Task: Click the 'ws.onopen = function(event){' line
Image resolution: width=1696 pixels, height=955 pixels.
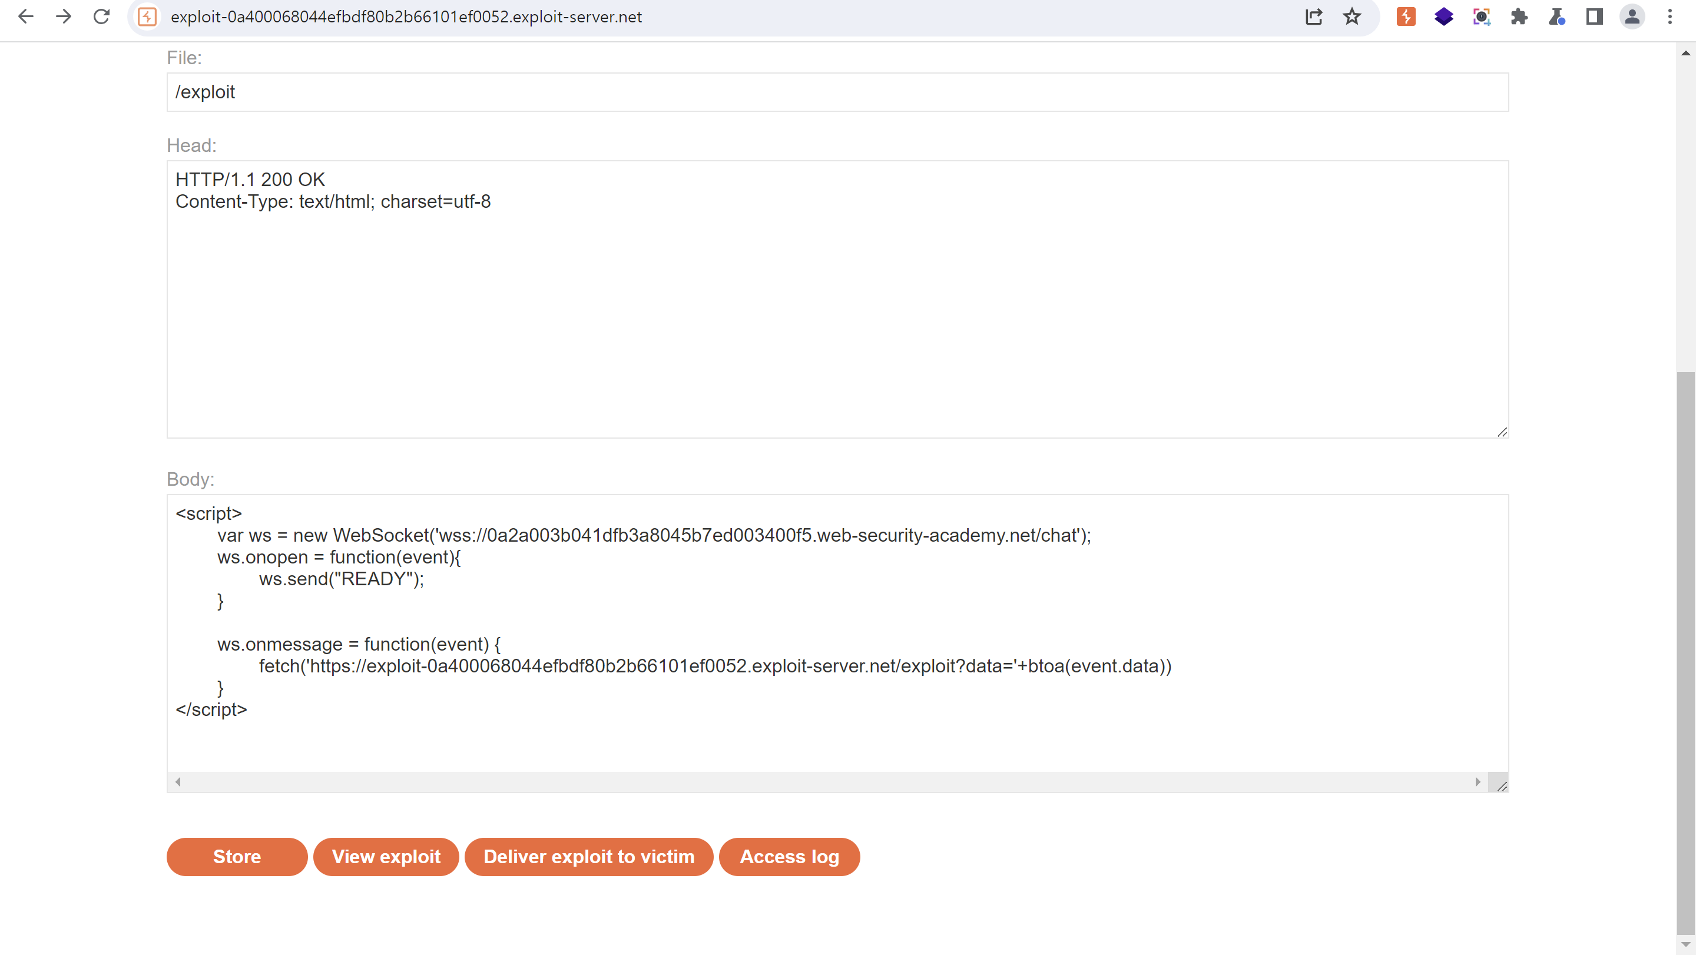Action: pos(339,557)
